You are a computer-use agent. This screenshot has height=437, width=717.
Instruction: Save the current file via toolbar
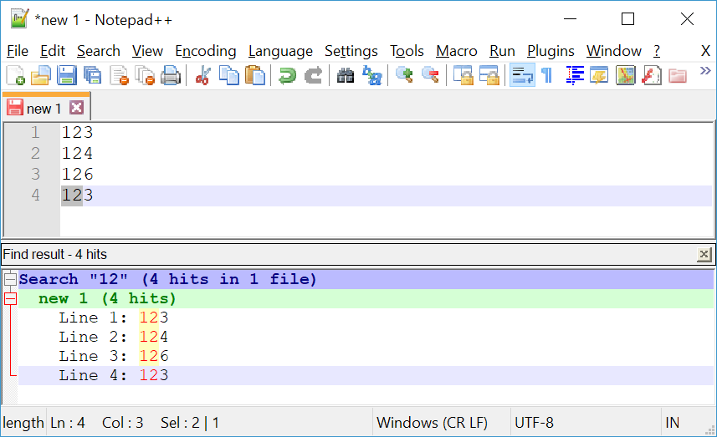pos(67,75)
